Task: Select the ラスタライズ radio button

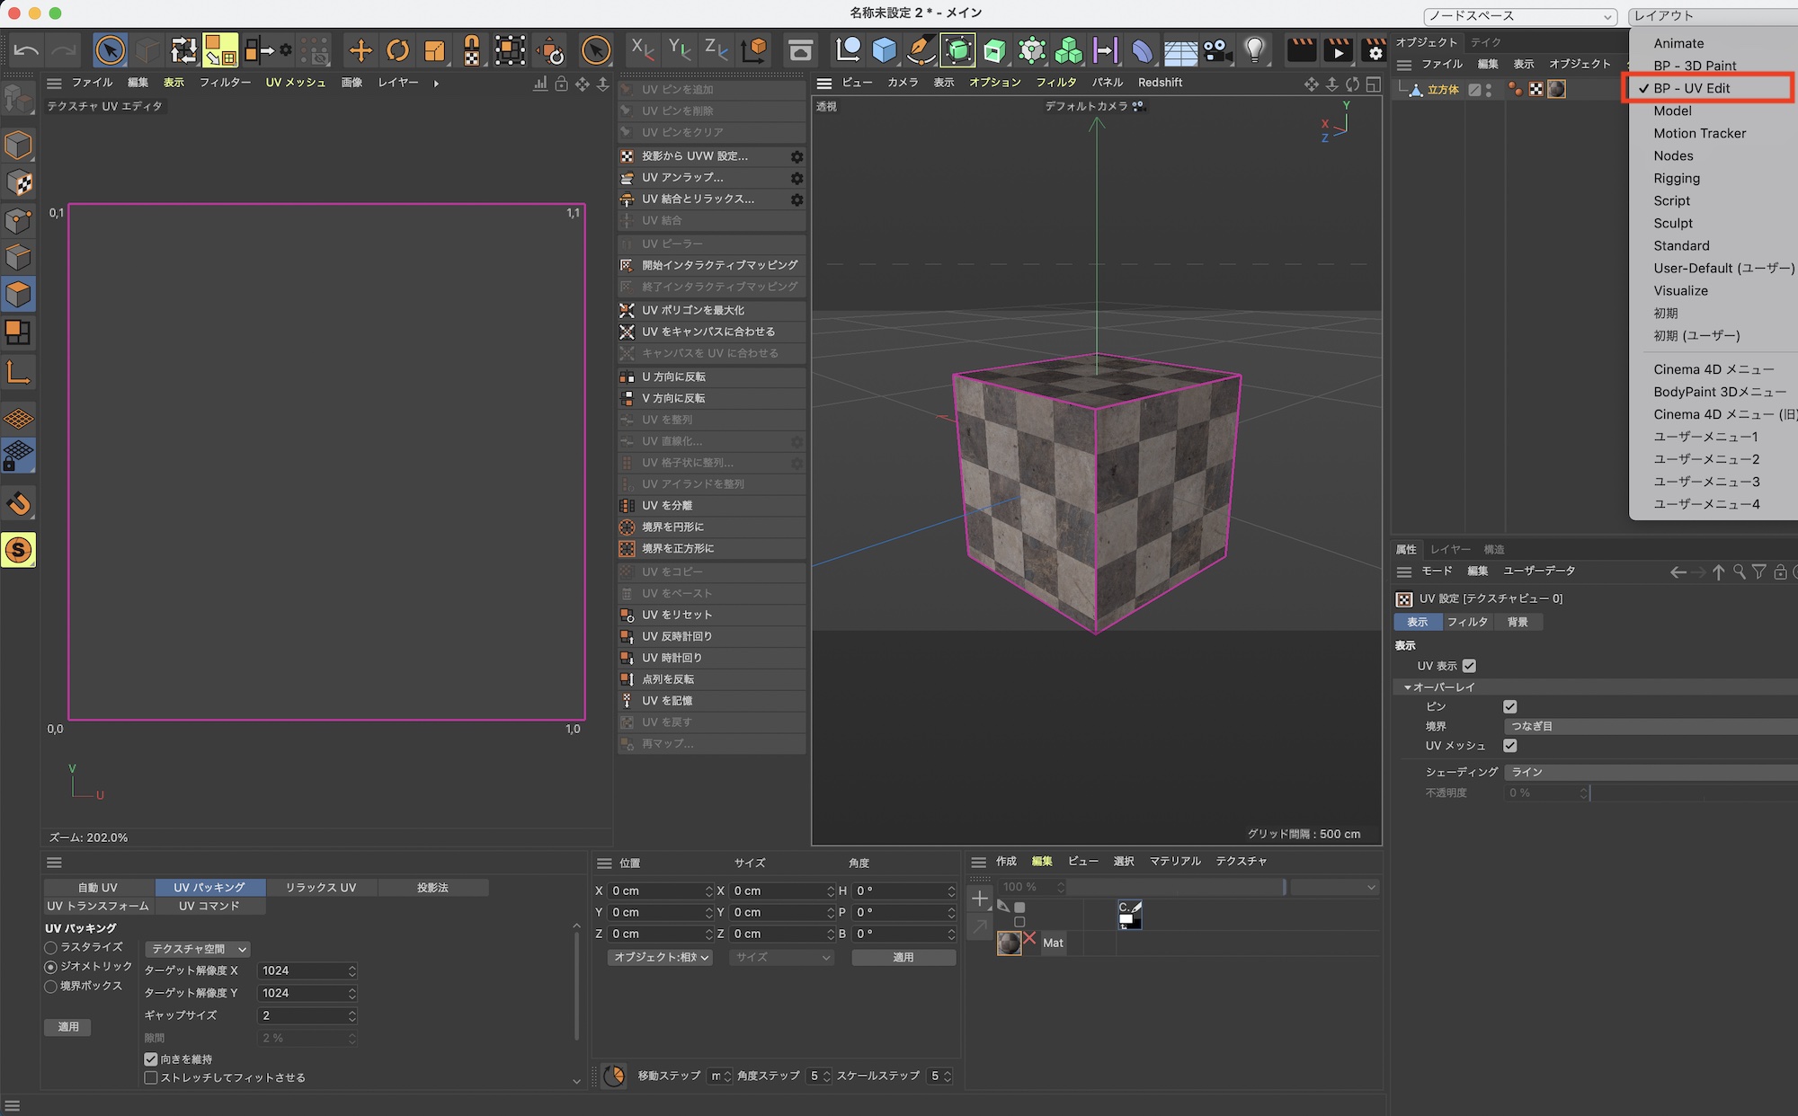Action: click(51, 947)
